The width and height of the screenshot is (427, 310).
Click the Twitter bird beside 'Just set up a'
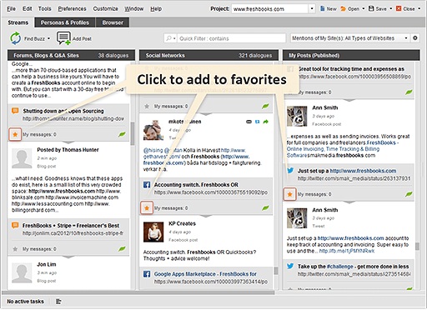click(x=290, y=171)
